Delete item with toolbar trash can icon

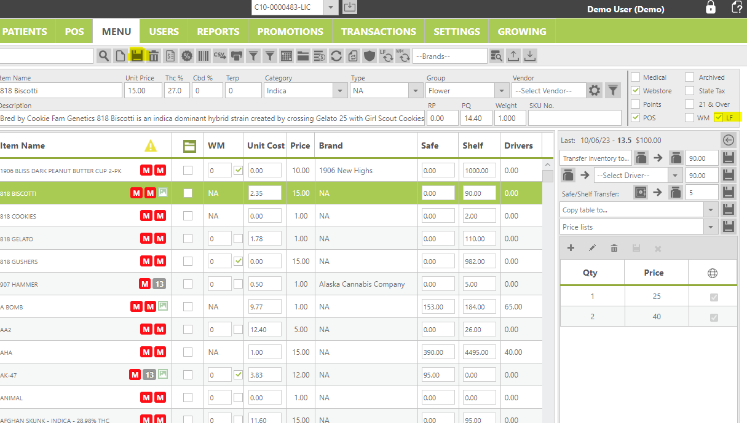154,56
